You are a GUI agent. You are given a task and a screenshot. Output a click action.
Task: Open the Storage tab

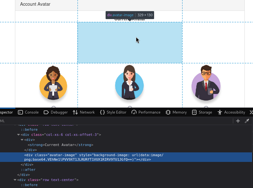click(202, 112)
